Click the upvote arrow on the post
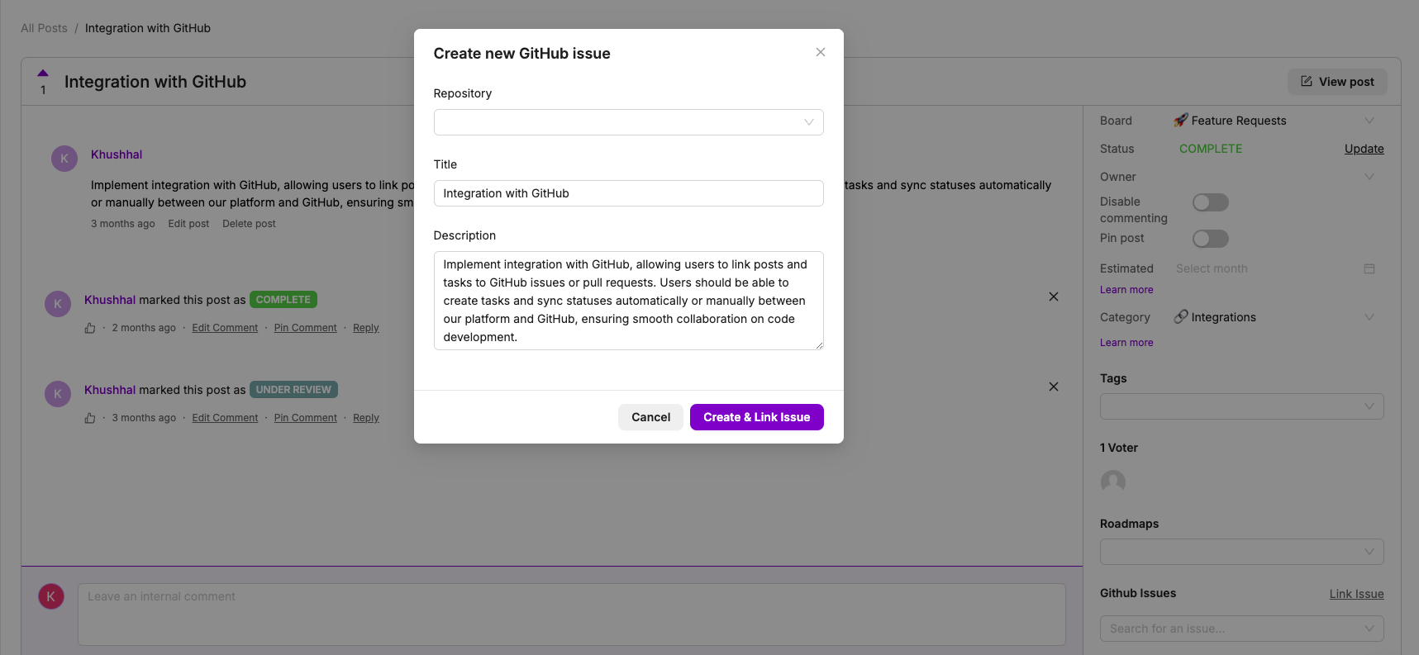1419x655 pixels. 43,74
